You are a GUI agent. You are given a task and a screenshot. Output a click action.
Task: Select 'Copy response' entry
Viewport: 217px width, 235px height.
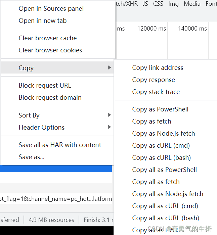pos(154,80)
